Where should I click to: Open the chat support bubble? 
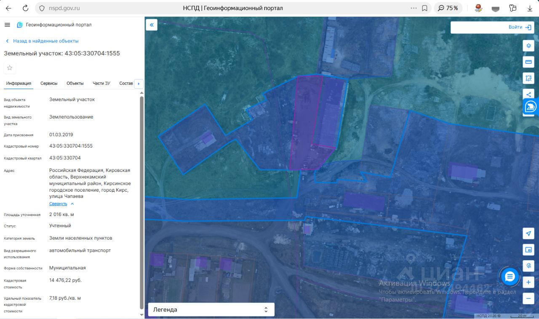510,277
